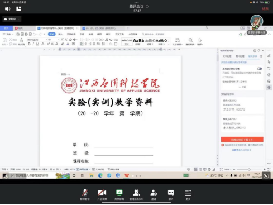
Task: Switch to the Insert ribbon tab
Action: coord(60,34)
